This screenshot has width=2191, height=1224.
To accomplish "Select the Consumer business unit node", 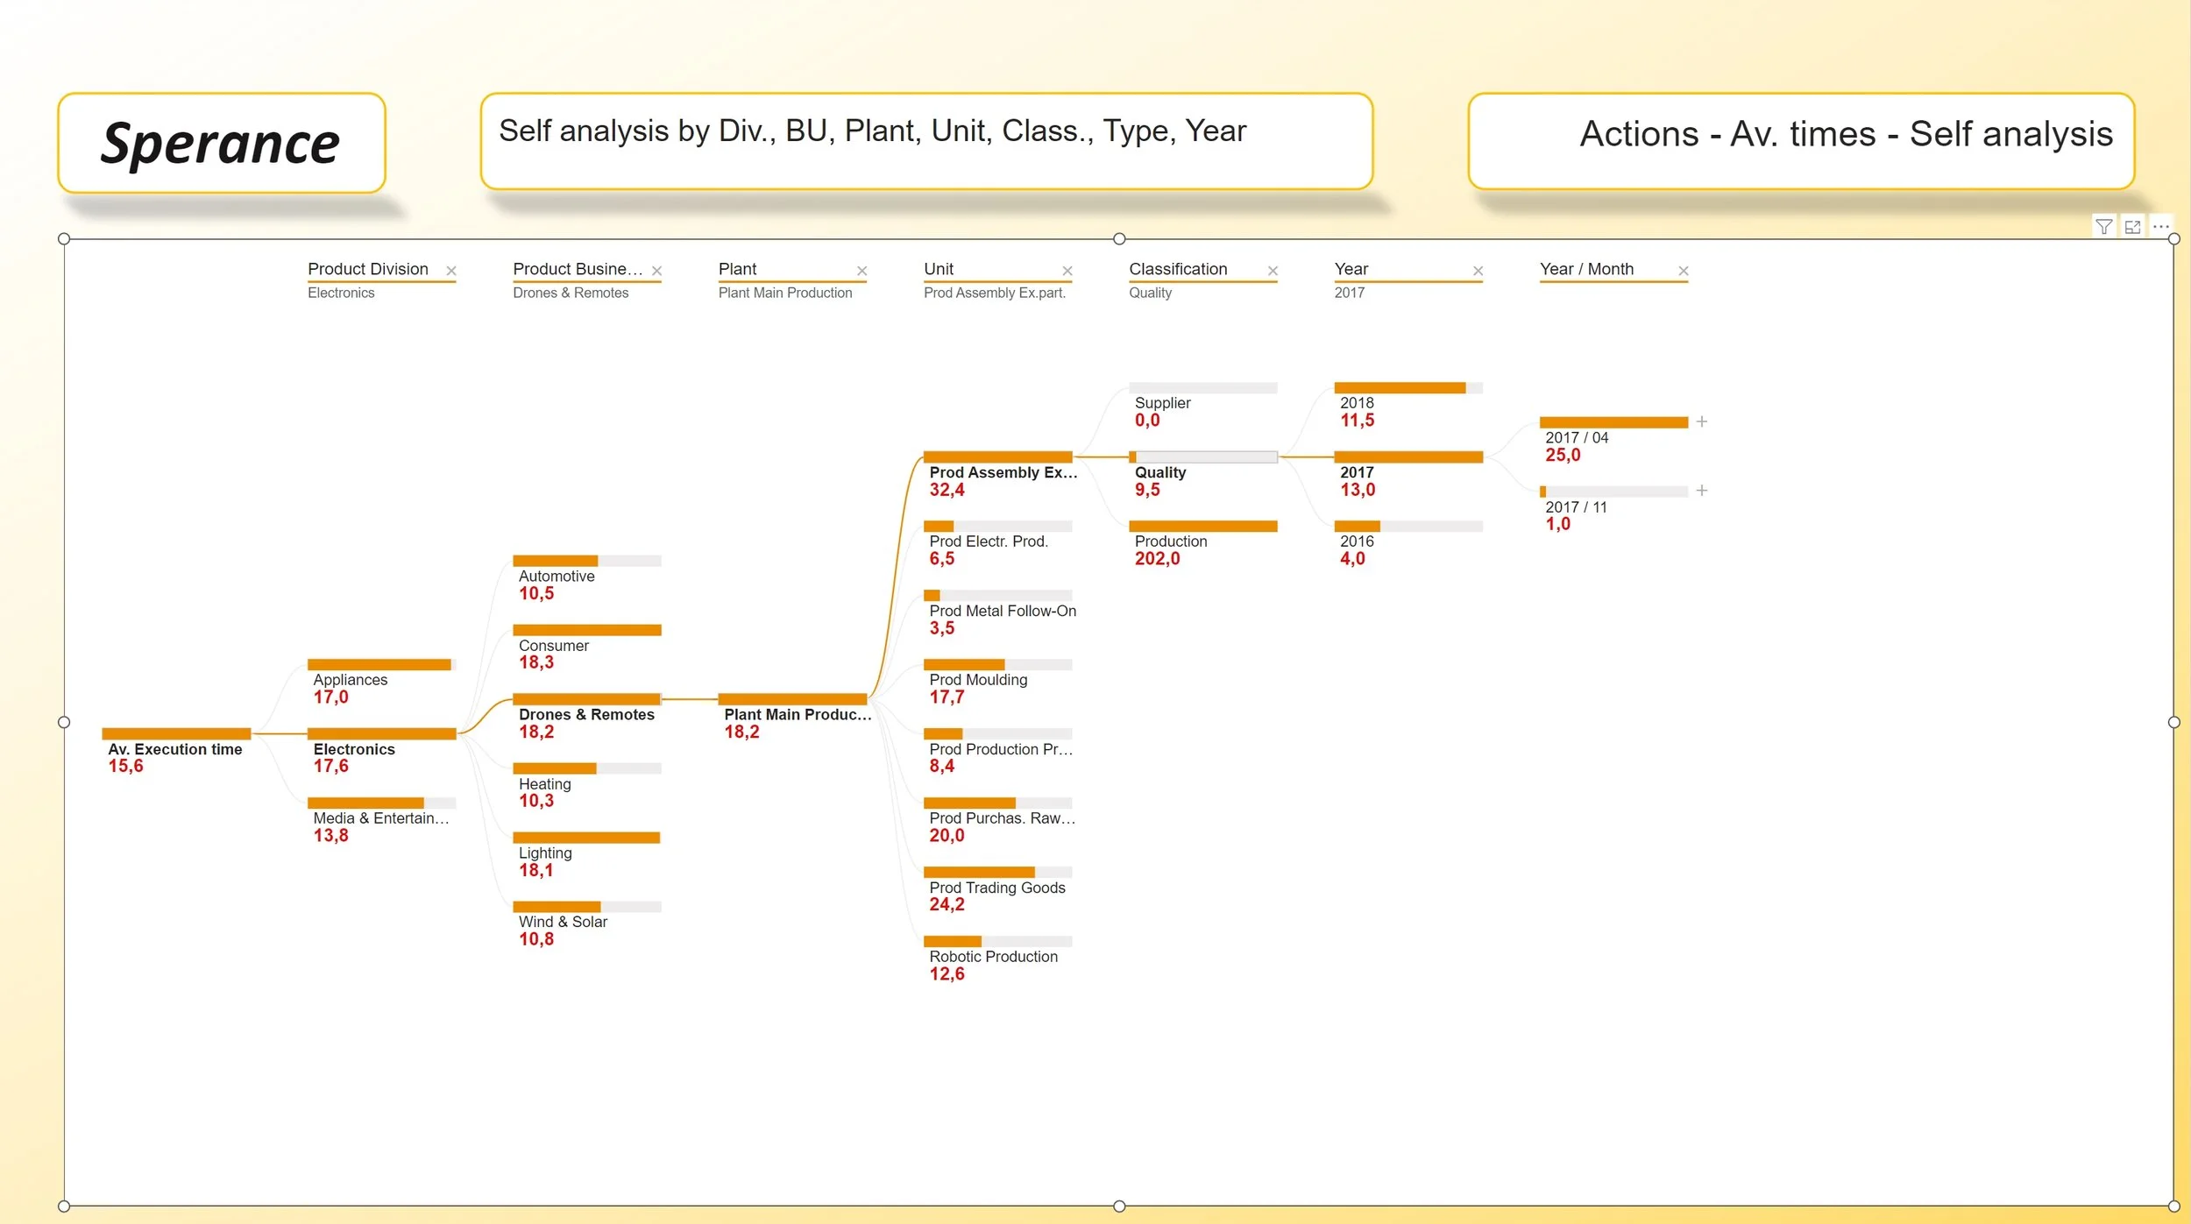I will tap(554, 646).
